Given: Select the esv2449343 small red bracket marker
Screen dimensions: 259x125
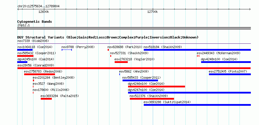Looking at the screenshot, I should [198, 56].
